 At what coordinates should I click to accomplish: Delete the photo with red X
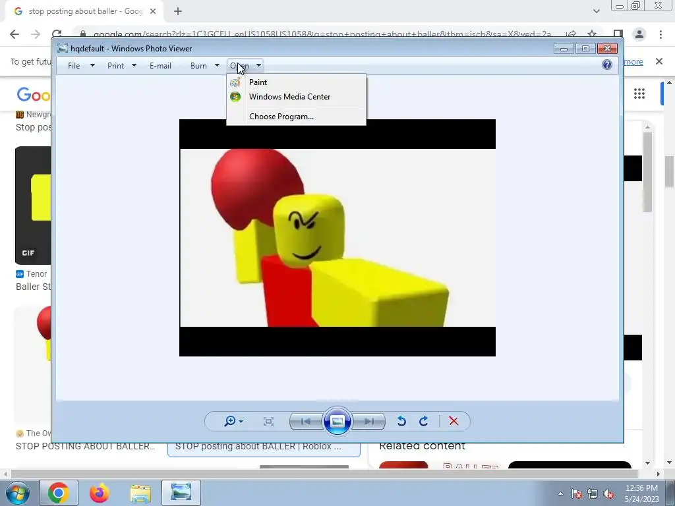[454, 421]
